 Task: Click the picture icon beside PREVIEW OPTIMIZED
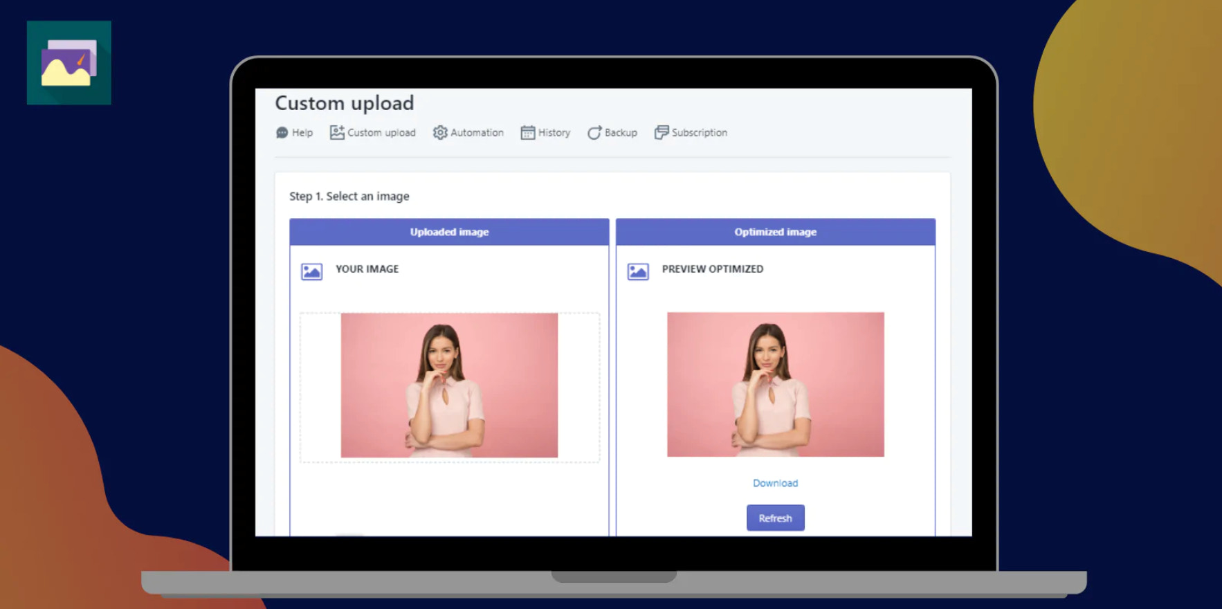pos(638,271)
